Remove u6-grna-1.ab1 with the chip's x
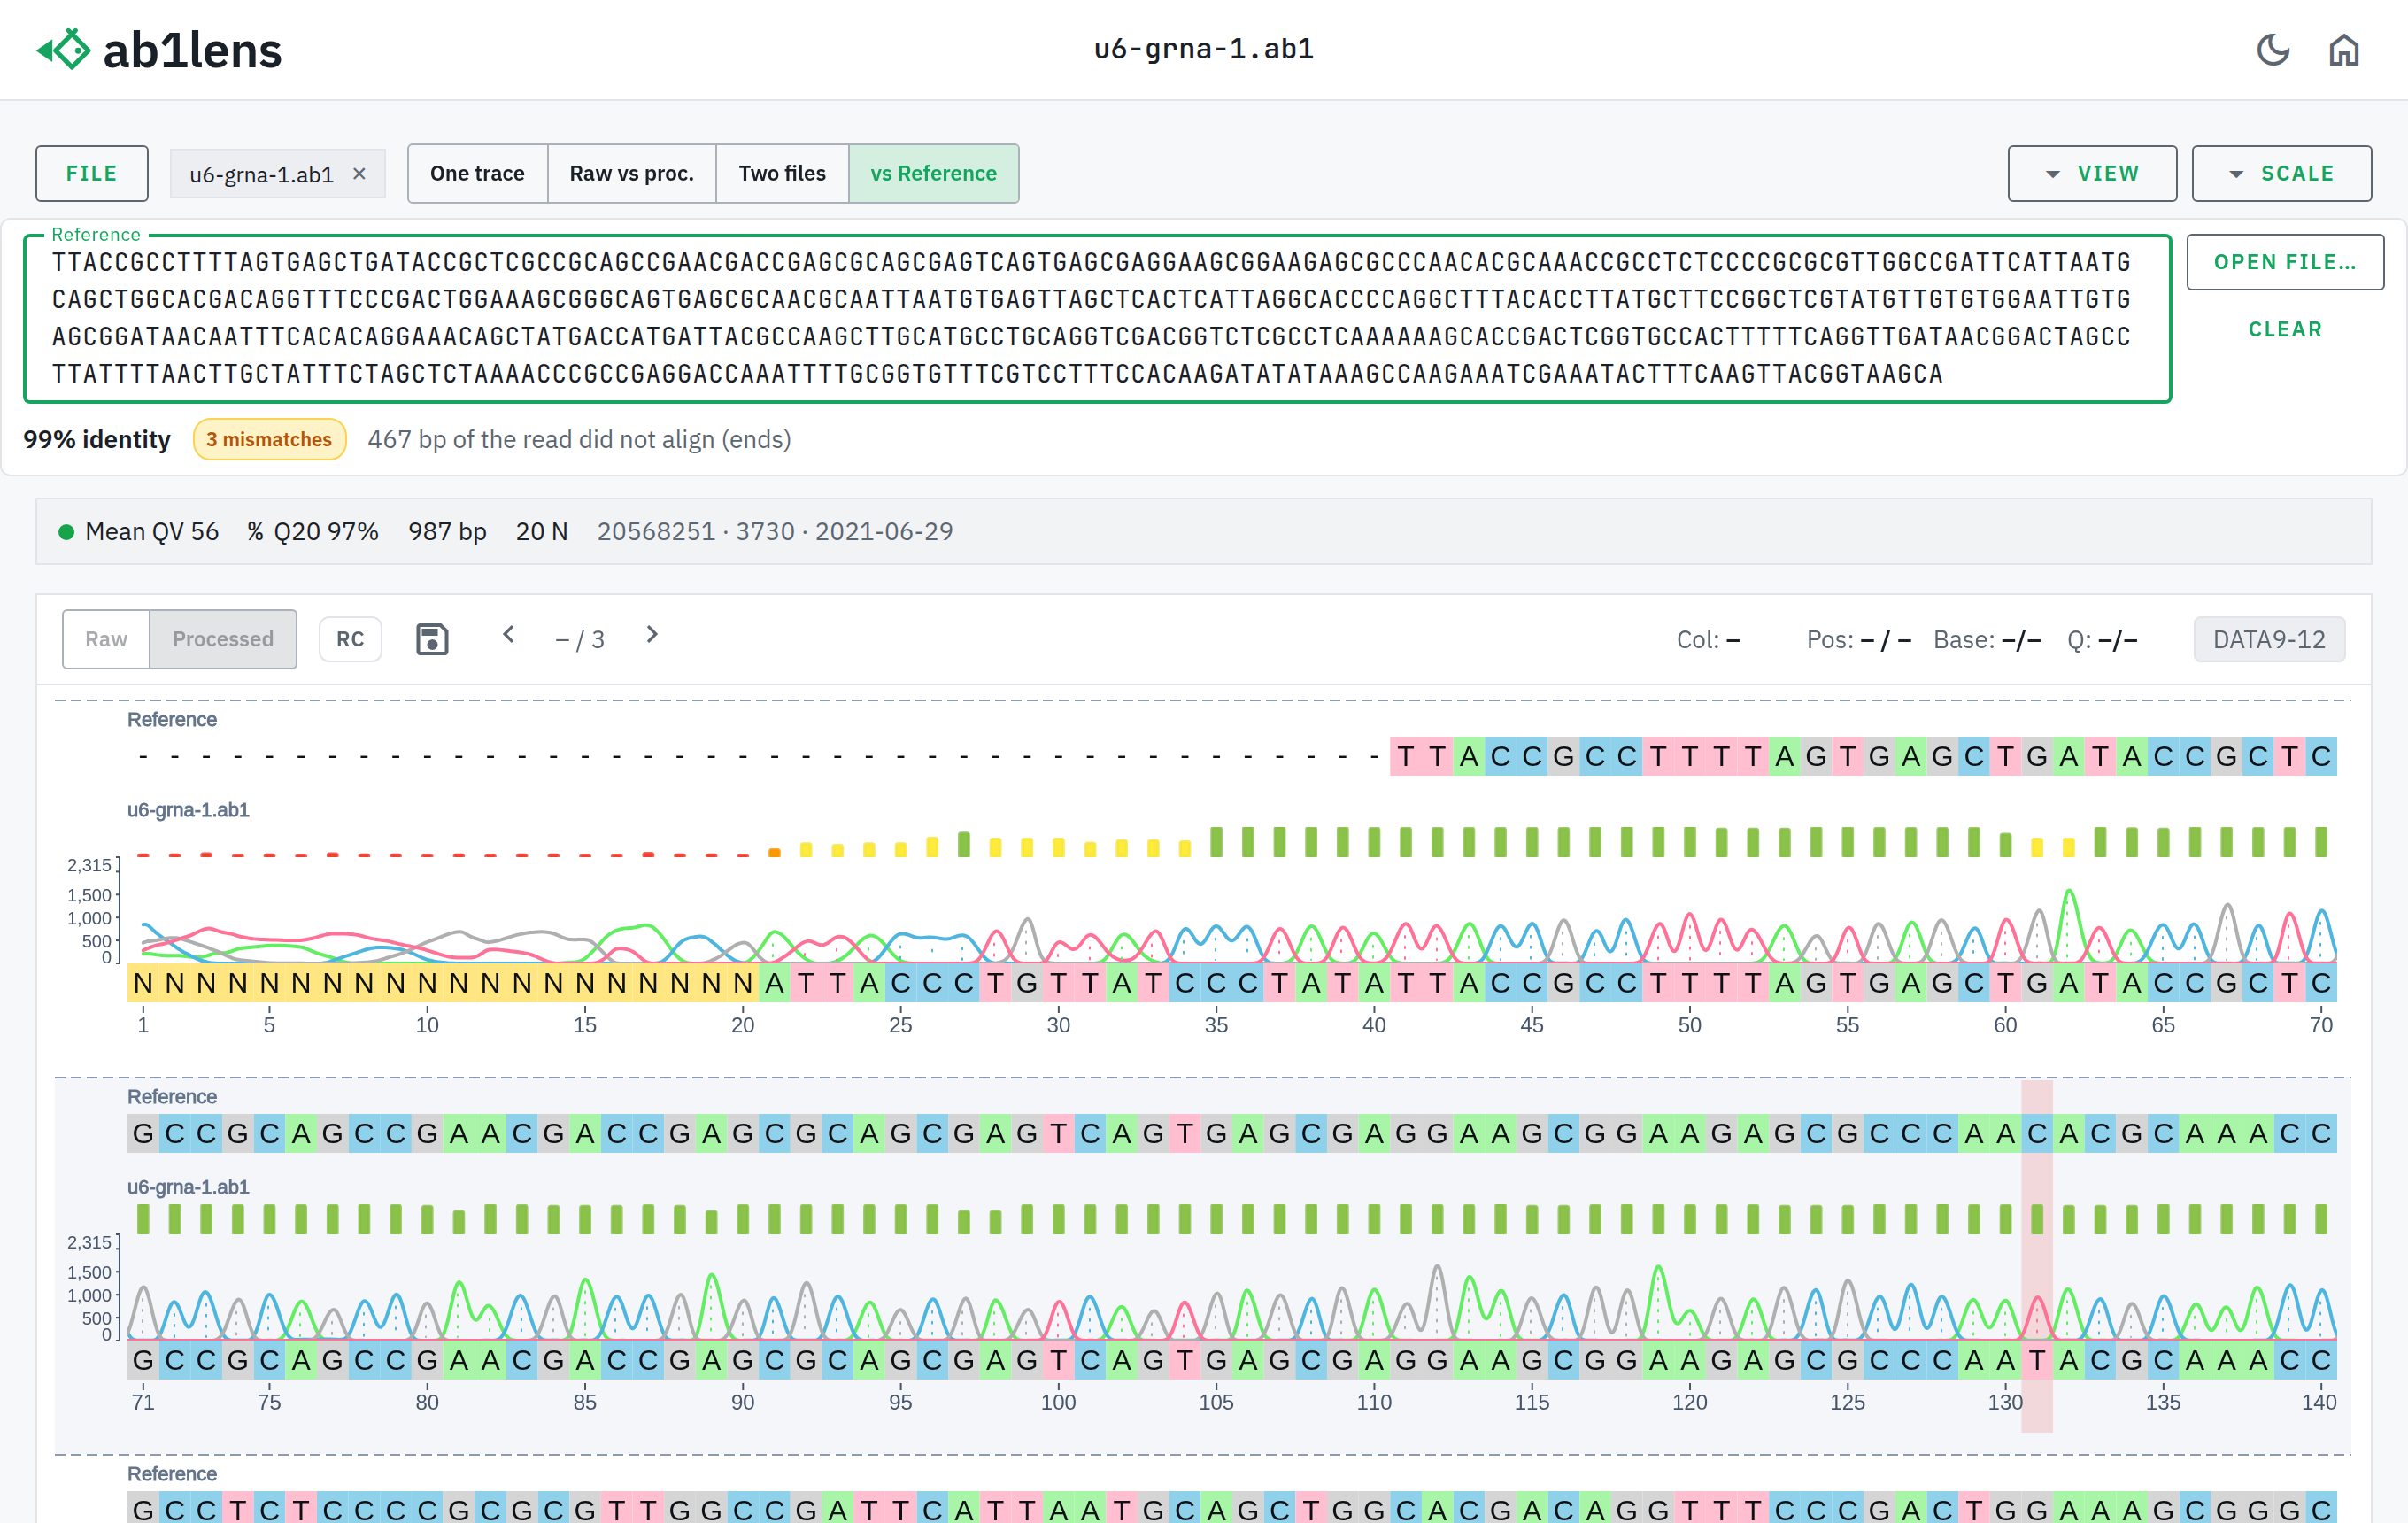2408x1523 pixels. (x=359, y=174)
